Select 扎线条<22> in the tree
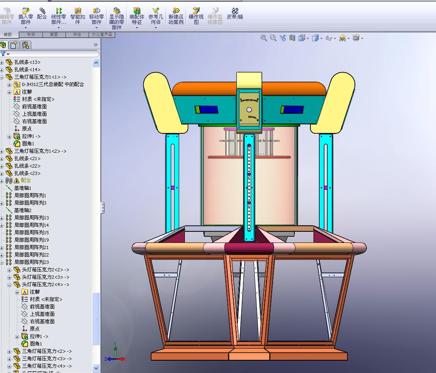The width and height of the screenshot is (436, 373). (x=27, y=166)
